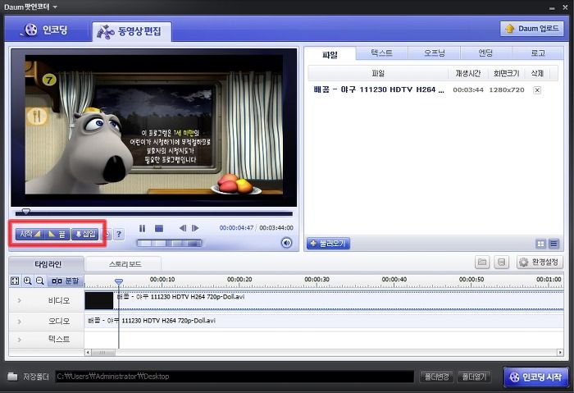Pause the video preview
The height and width of the screenshot is (393, 574).
pyautogui.click(x=143, y=228)
